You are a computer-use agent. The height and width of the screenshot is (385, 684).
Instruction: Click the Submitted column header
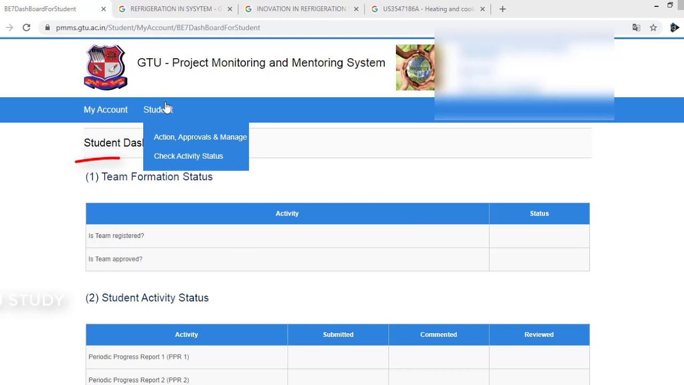(x=338, y=335)
